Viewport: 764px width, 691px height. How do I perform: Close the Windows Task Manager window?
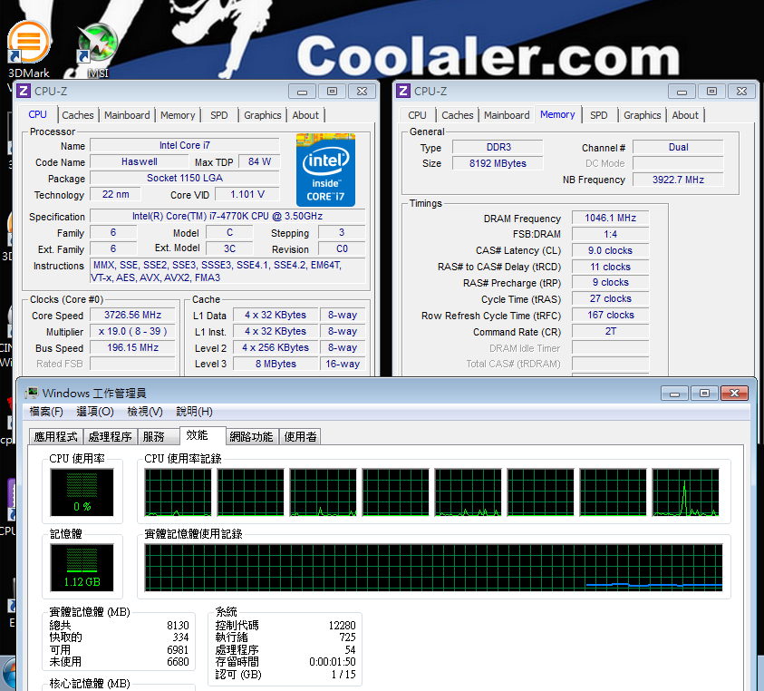tap(734, 393)
